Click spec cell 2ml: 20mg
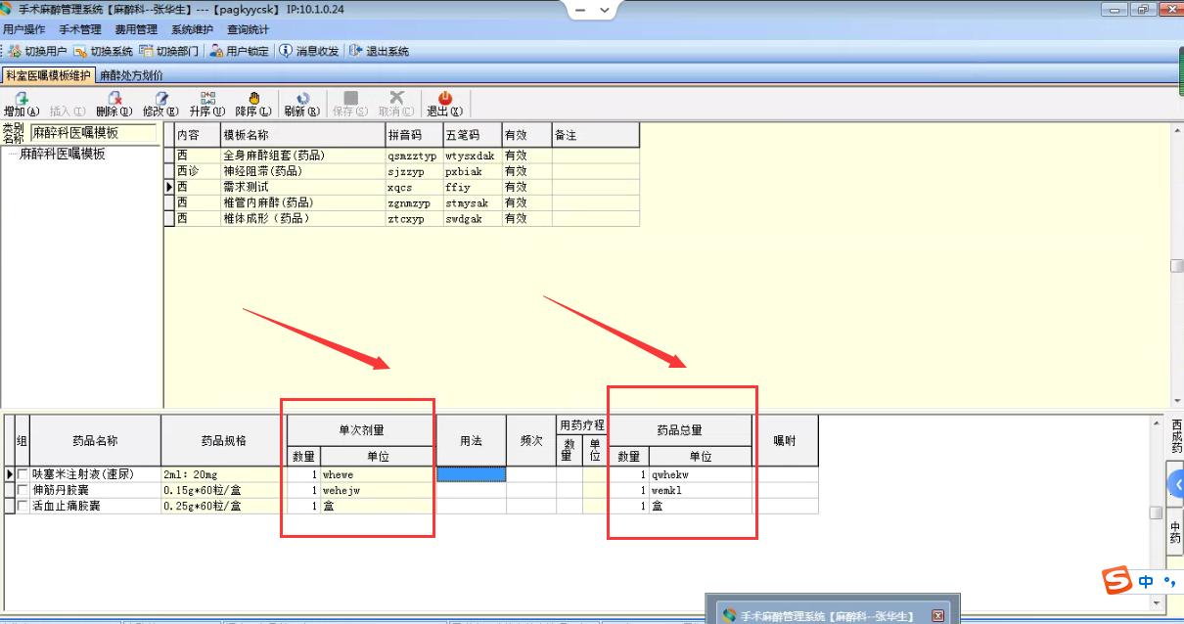 click(224, 474)
